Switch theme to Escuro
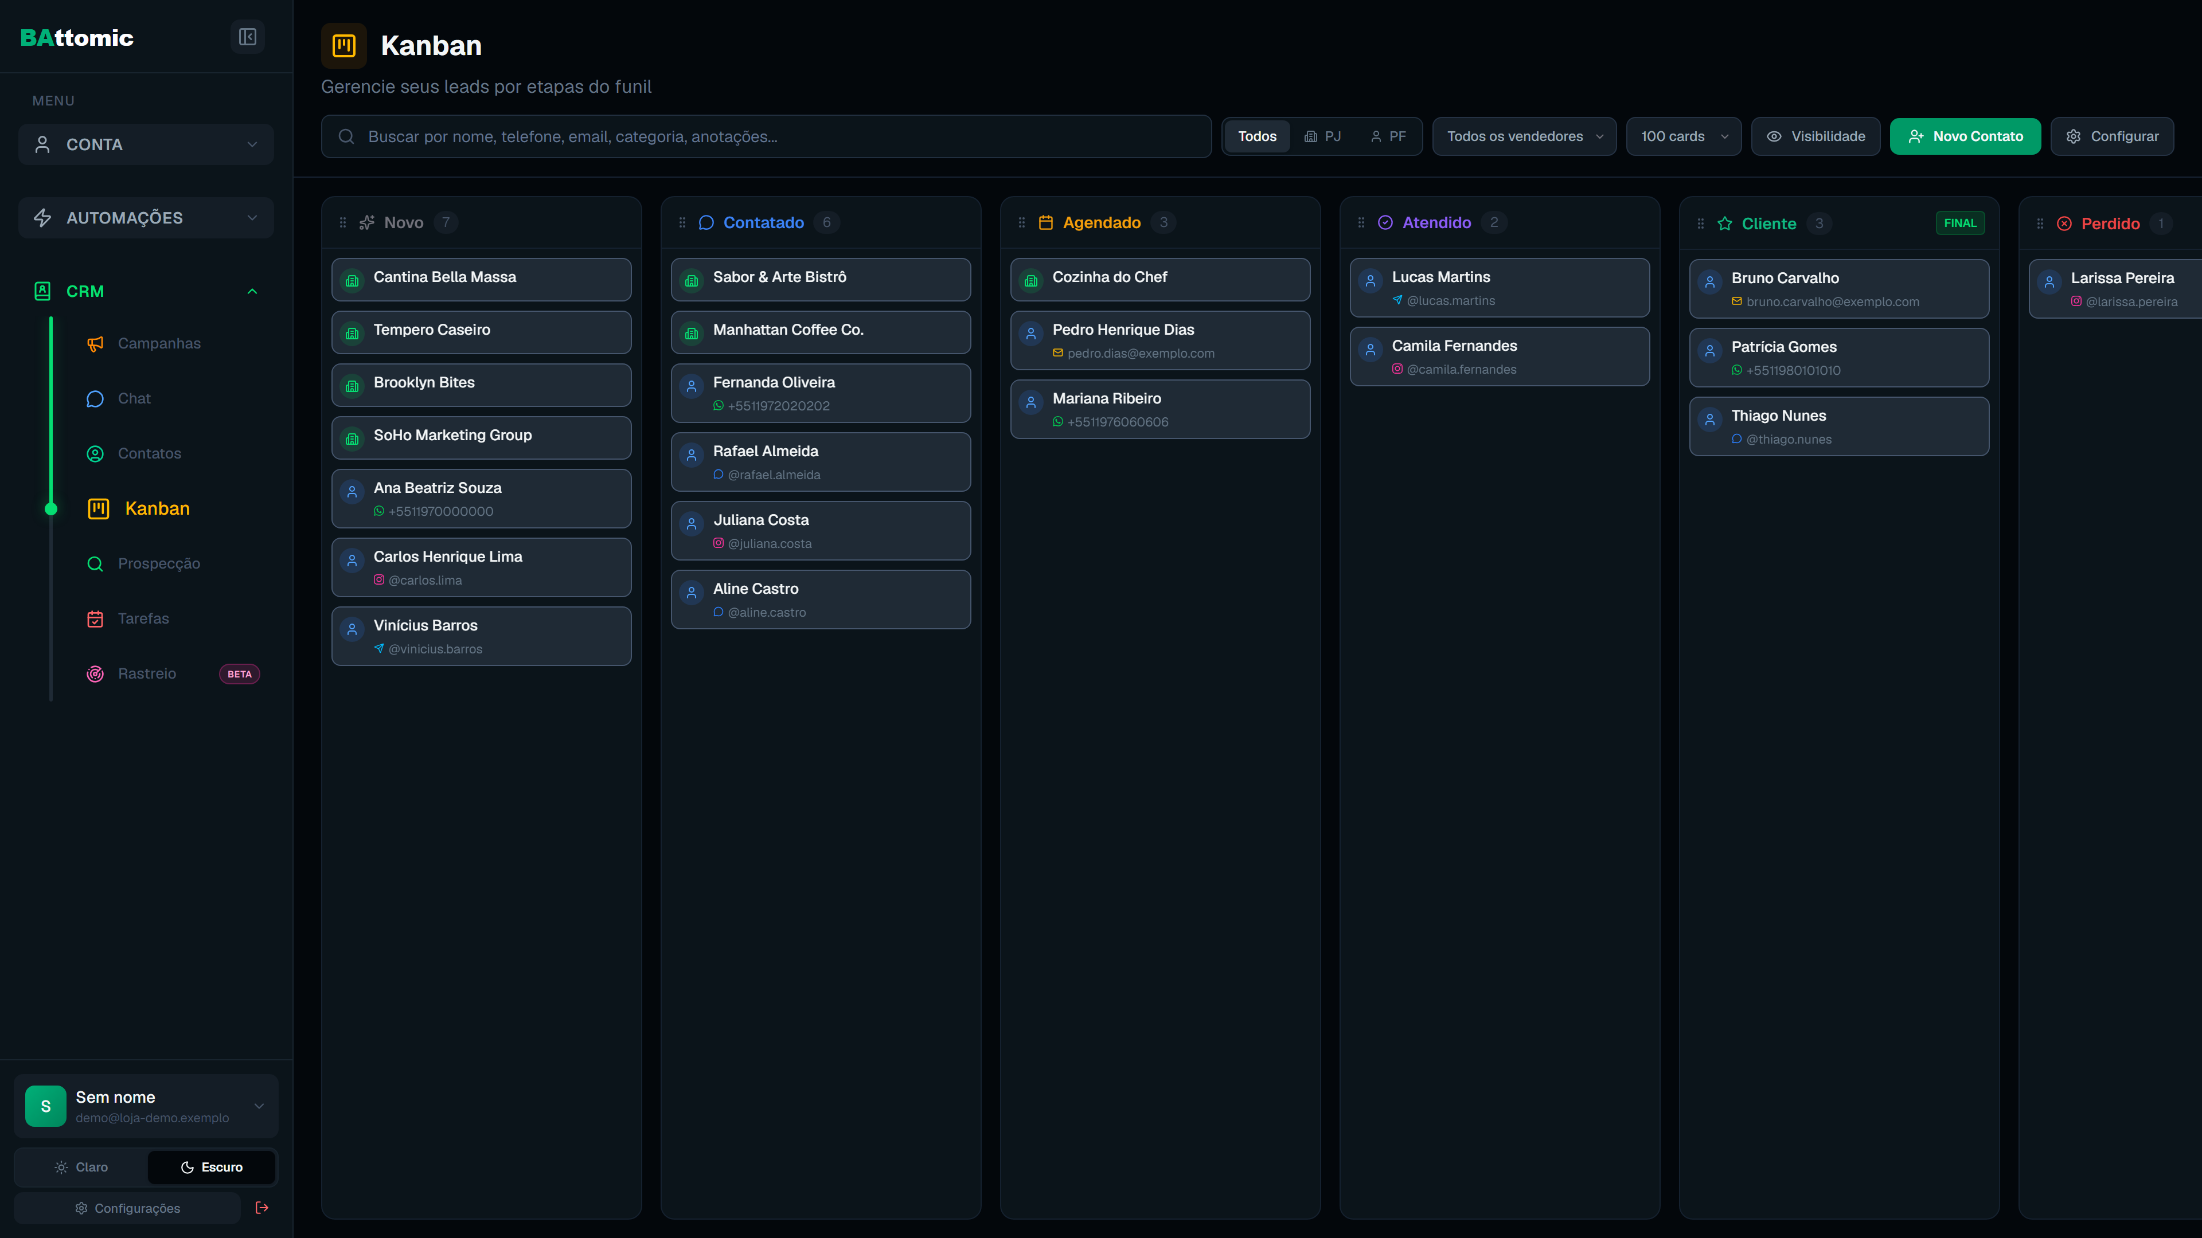The height and width of the screenshot is (1238, 2202). pyautogui.click(x=211, y=1167)
